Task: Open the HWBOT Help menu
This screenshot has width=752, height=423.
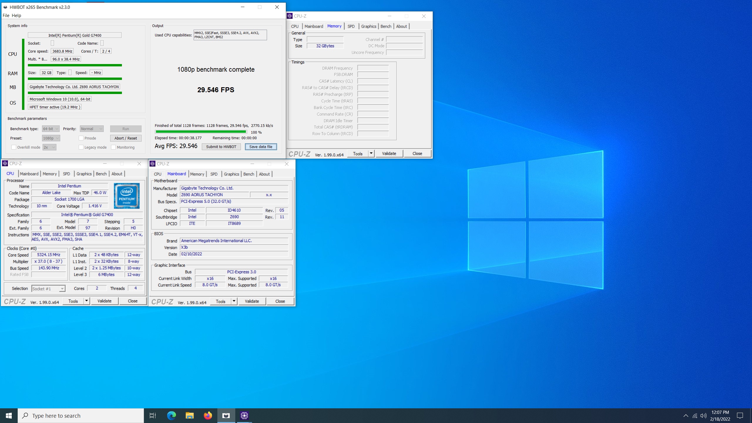Action: (x=16, y=15)
